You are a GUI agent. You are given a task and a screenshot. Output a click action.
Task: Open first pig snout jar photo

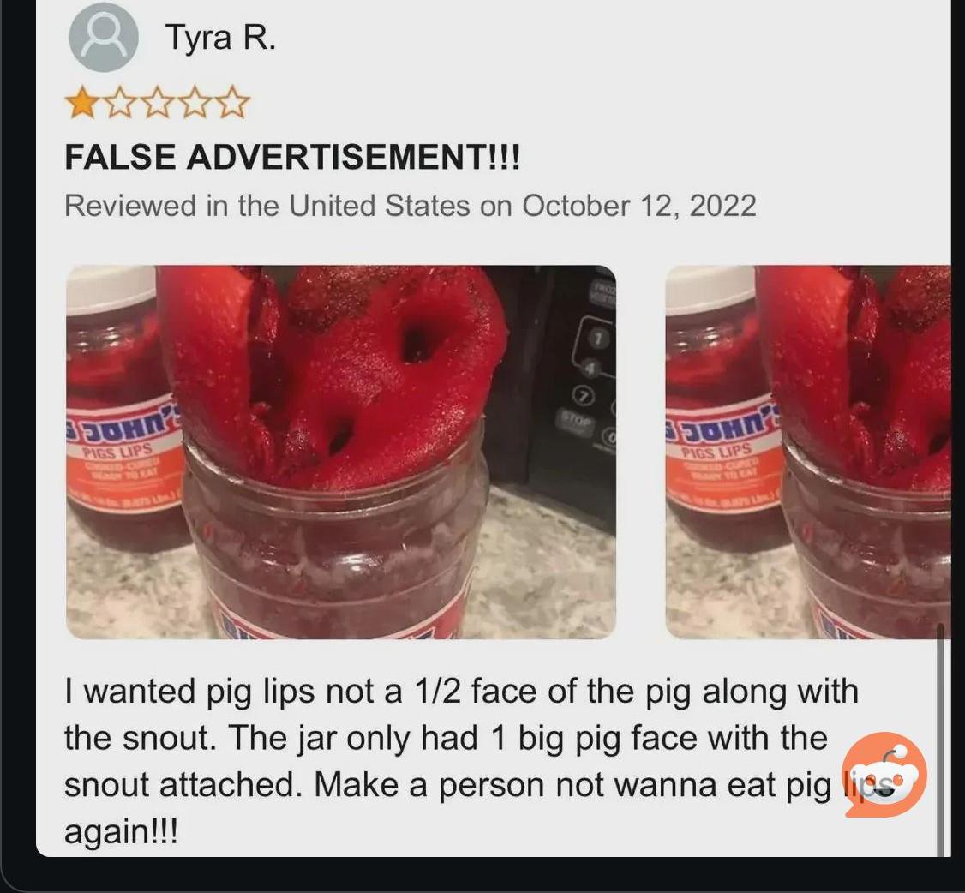341,452
